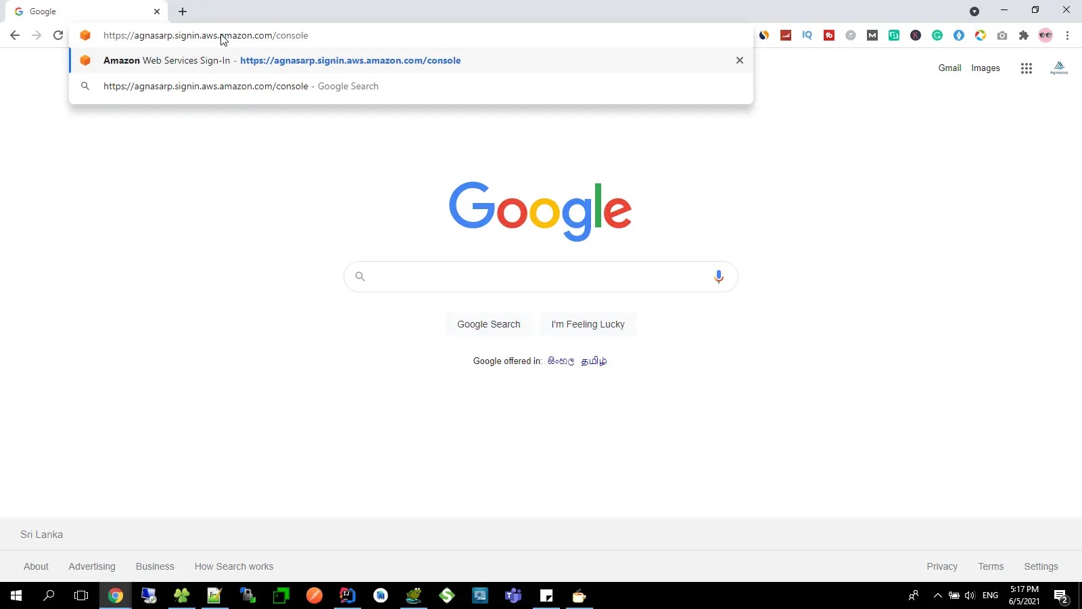Open the battery status tray icon

tap(954, 595)
